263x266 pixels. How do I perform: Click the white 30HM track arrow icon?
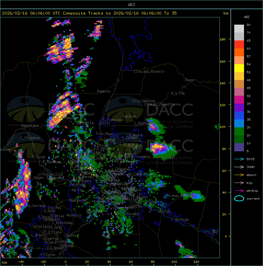coord(239,167)
